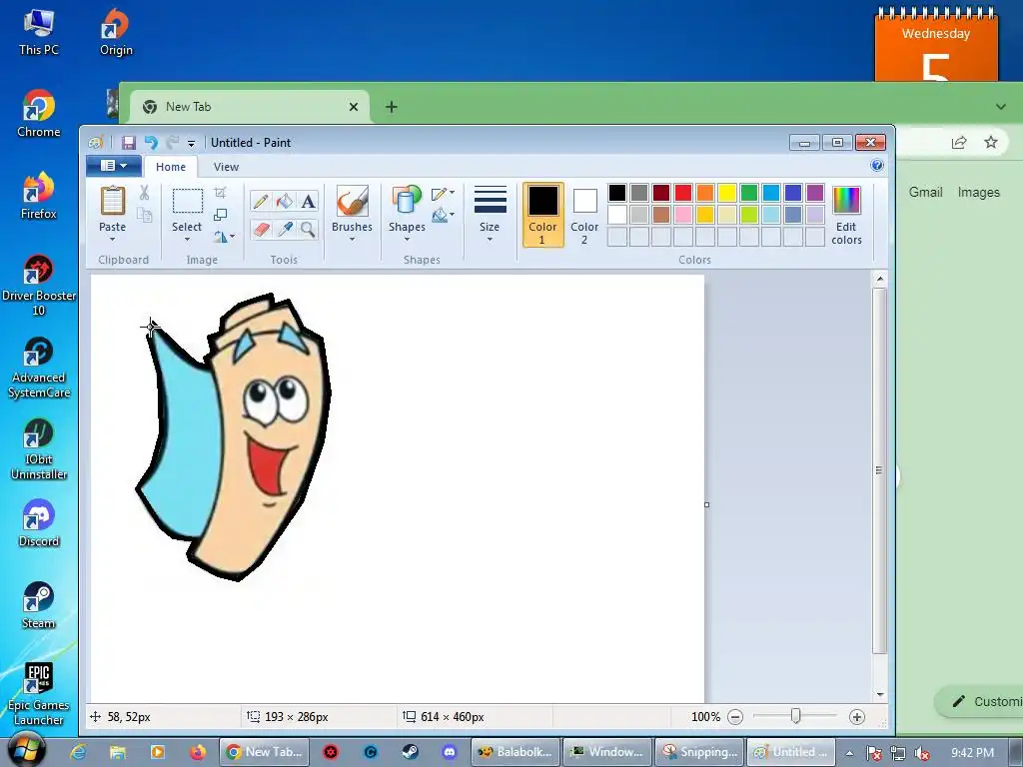The image size is (1023, 767).
Task: Click the Resize icon in Image group
Action: point(221,215)
